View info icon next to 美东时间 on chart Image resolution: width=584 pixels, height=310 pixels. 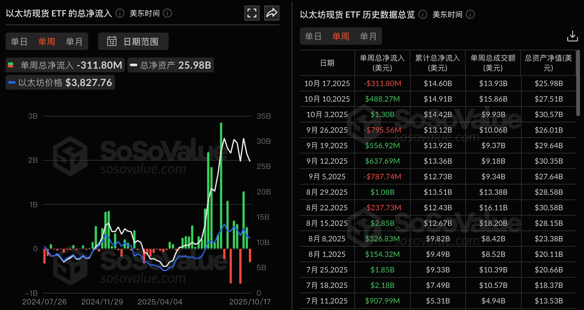tap(167, 13)
